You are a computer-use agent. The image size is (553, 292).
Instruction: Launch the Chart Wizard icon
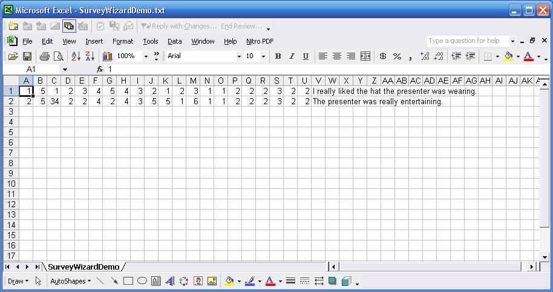(108, 56)
